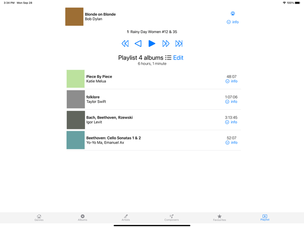Click the folklore album title
Screen dimensions: 304x228
[93, 97]
